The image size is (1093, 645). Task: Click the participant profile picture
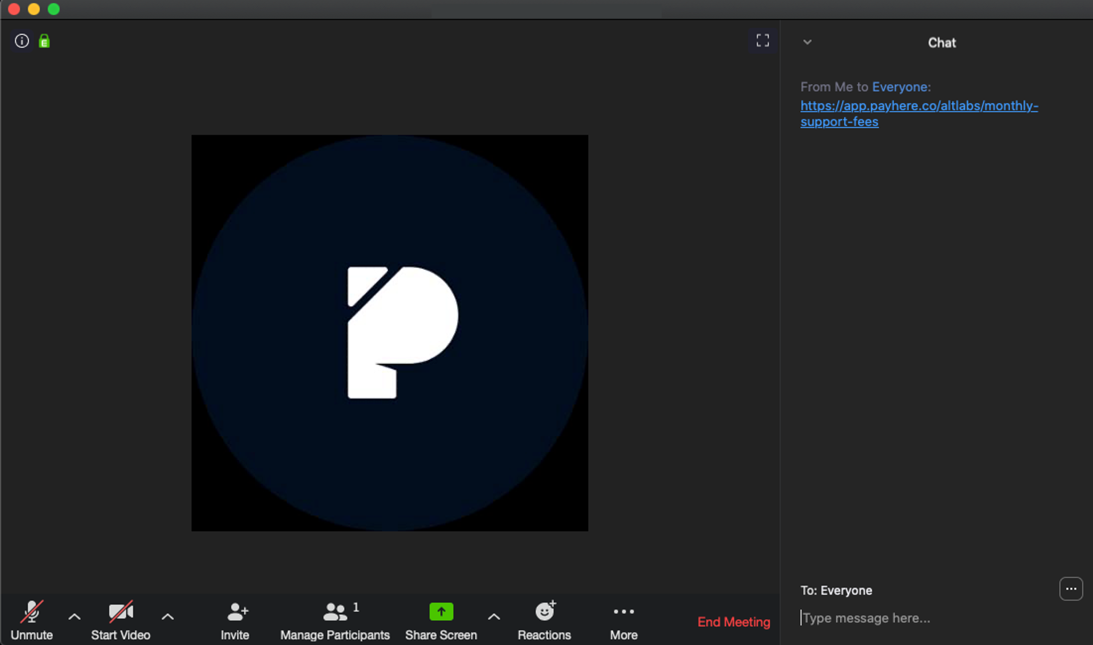[x=390, y=333]
